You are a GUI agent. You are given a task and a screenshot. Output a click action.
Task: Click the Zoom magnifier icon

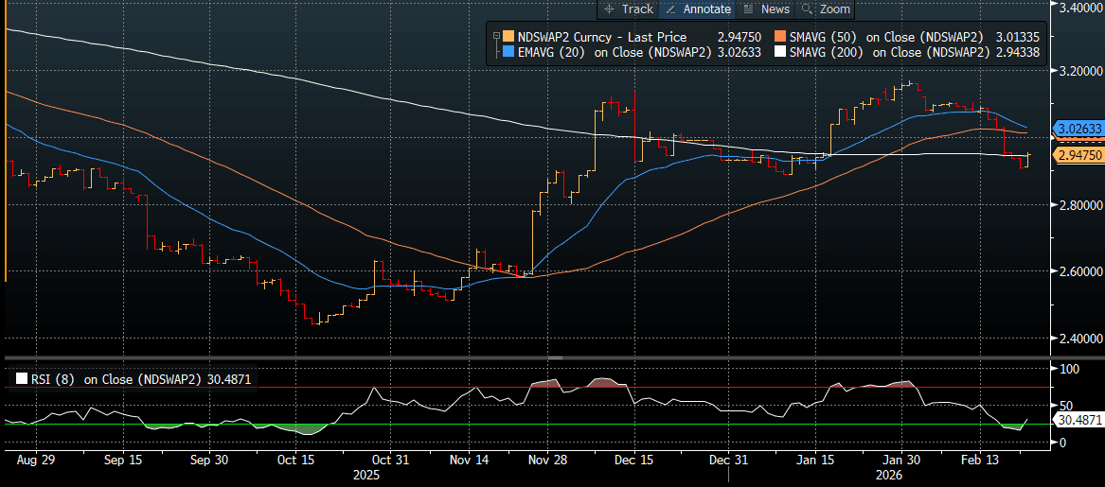807,9
